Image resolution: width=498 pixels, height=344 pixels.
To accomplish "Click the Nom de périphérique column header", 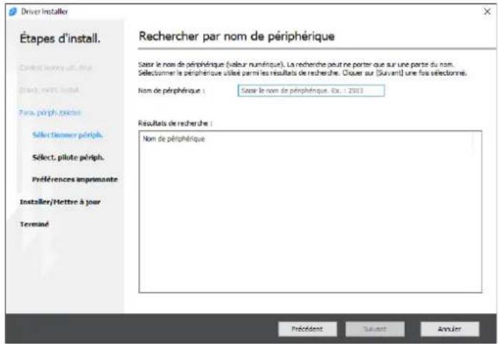I will pyautogui.click(x=174, y=139).
